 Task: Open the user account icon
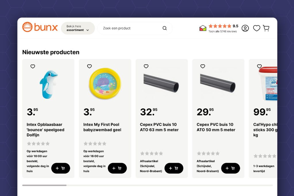pyautogui.click(x=245, y=28)
